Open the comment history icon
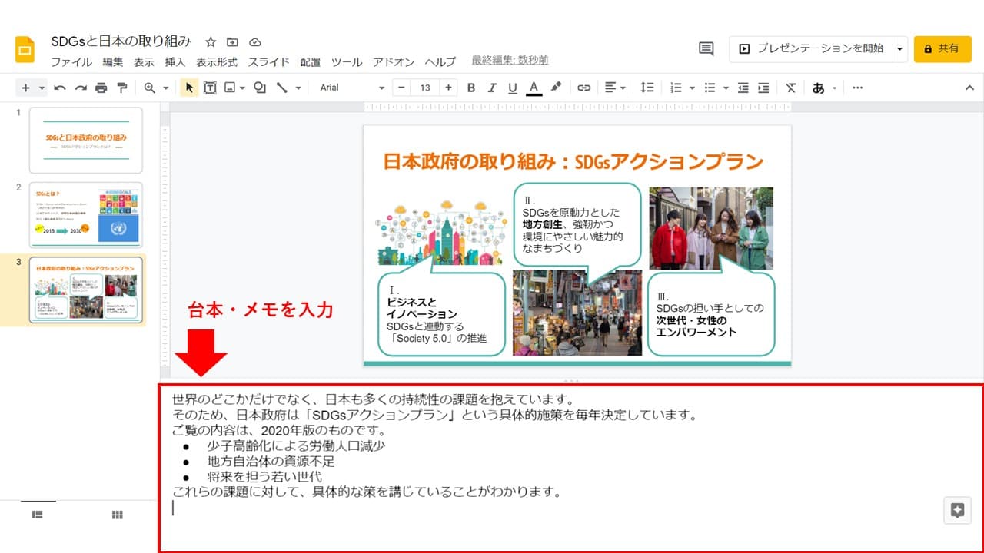The image size is (984, 553). (706, 48)
